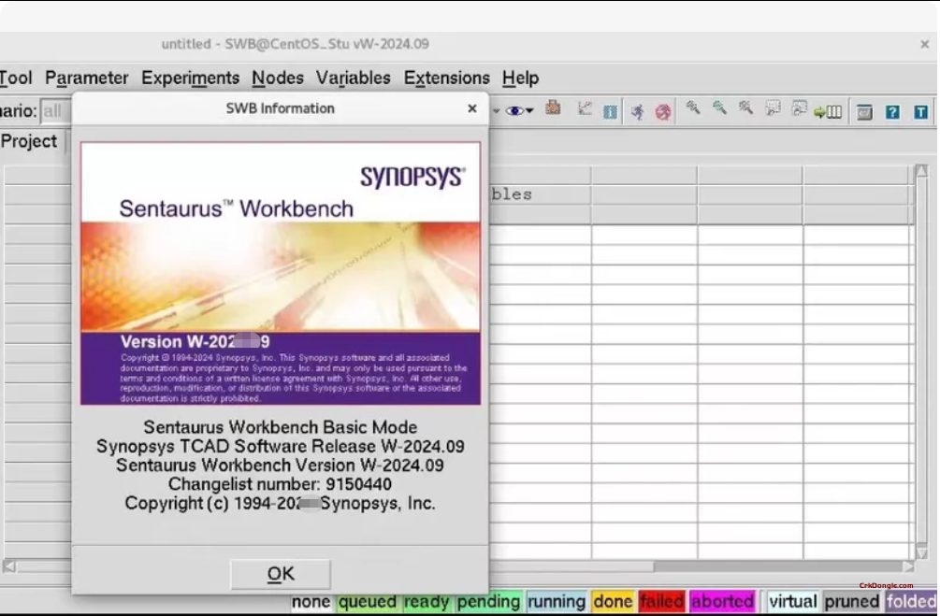
Task: Click 'Sentaurus Workbench Version W-2024.09' line
Action: click(280, 465)
